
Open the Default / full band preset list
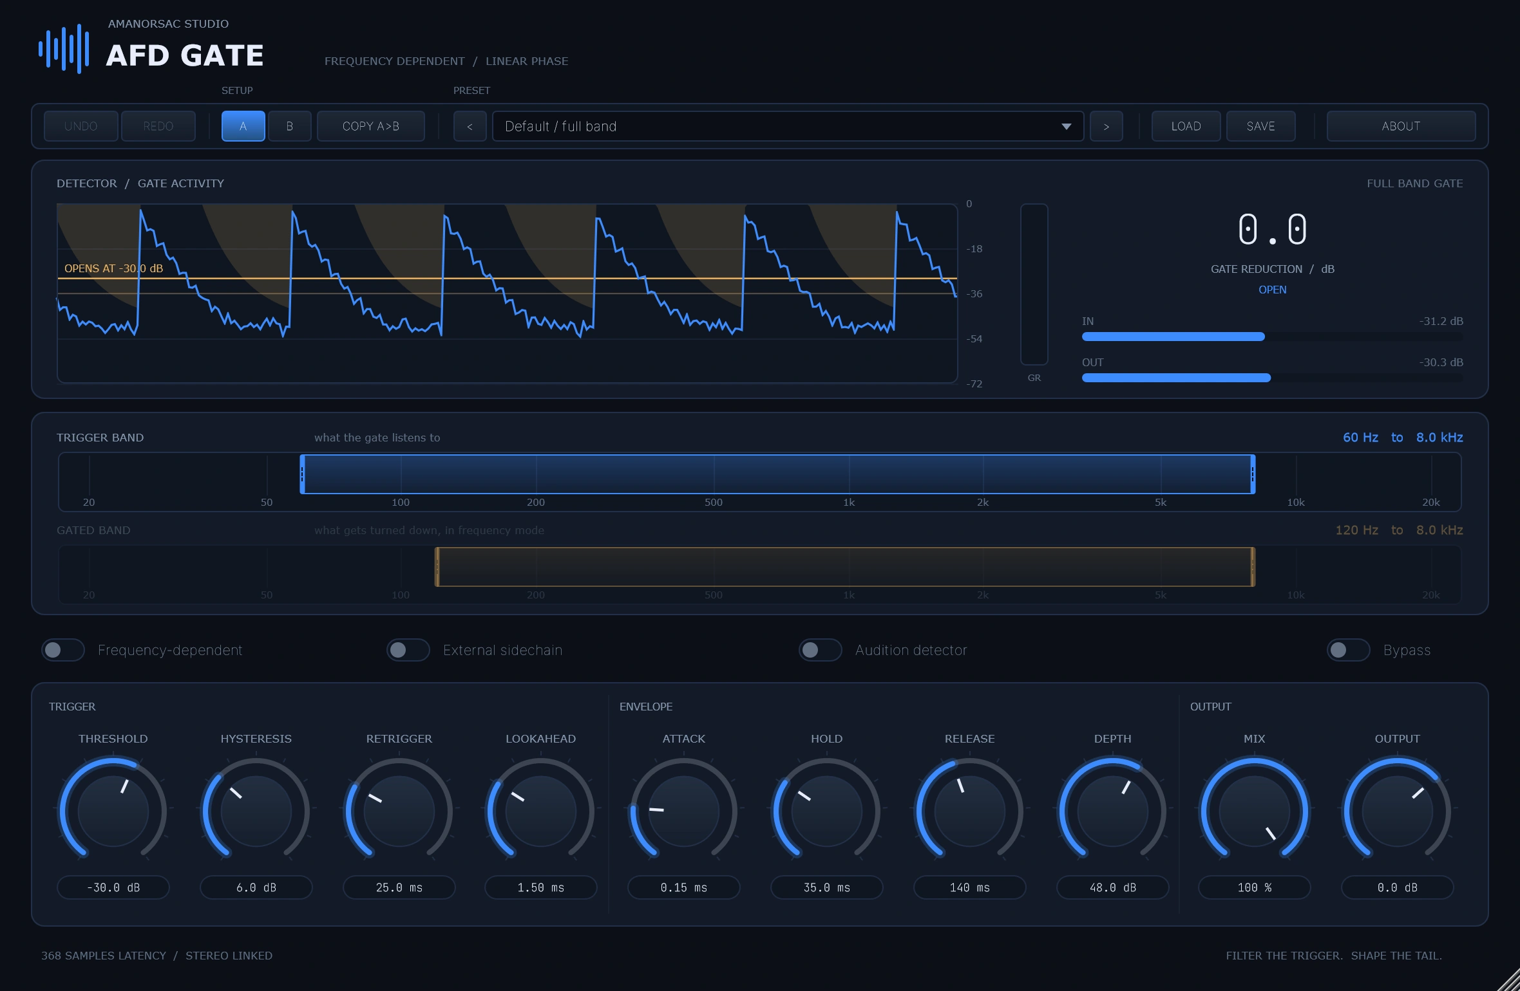(788, 126)
